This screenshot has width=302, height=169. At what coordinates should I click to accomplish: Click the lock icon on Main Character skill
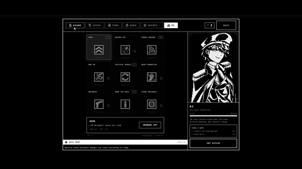(161, 78)
